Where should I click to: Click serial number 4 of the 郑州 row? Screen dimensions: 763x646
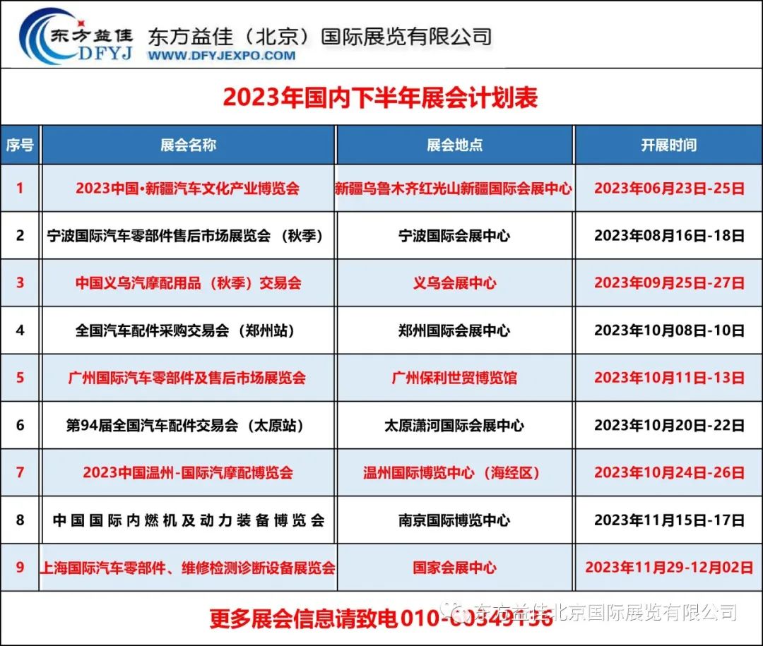click(20, 330)
